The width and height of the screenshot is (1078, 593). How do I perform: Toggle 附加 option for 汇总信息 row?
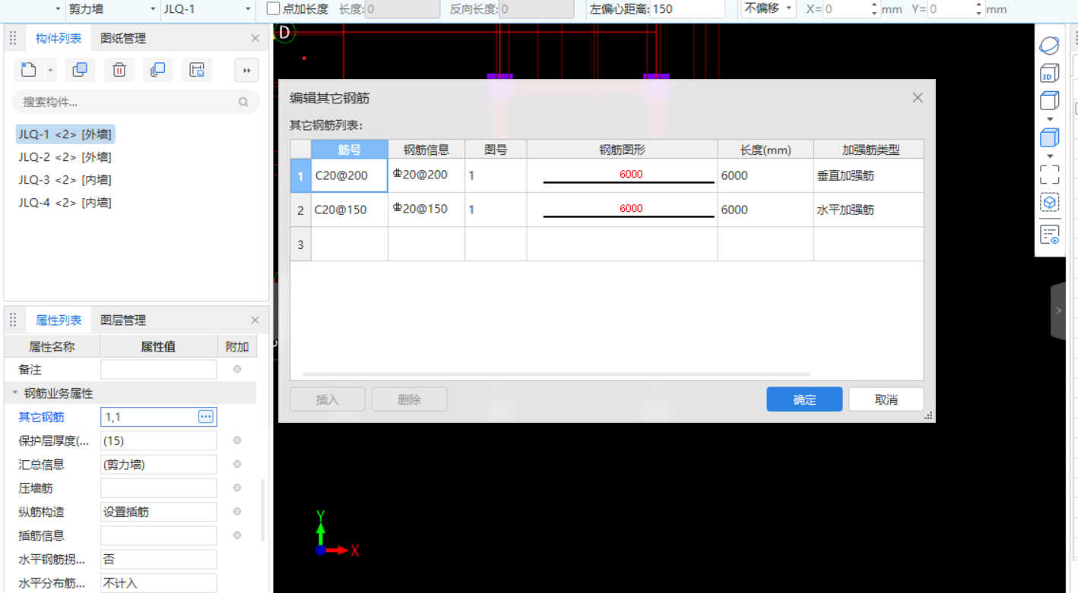click(x=237, y=464)
